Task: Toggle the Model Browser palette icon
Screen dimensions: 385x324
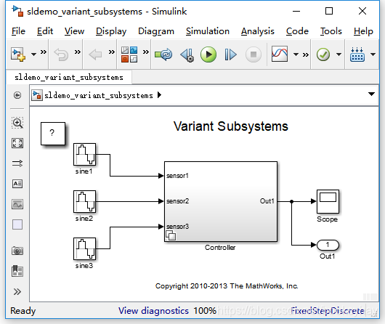Action: click(x=17, y=271)
